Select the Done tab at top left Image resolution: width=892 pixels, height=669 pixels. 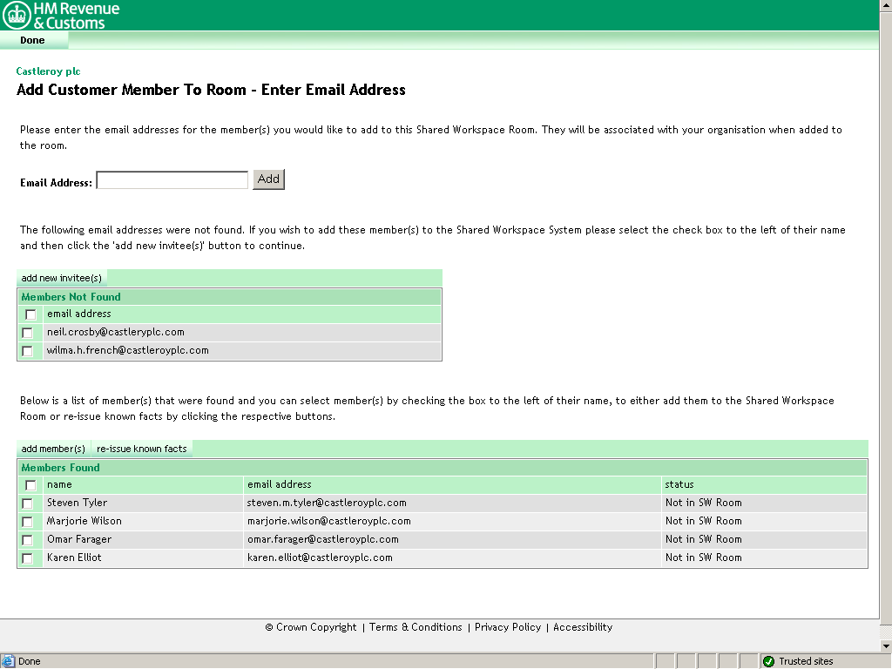[x=31, y=40]
